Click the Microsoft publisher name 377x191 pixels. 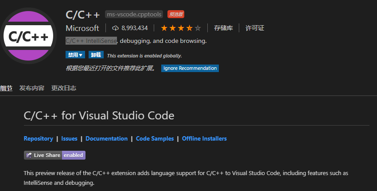coord(82,28)
